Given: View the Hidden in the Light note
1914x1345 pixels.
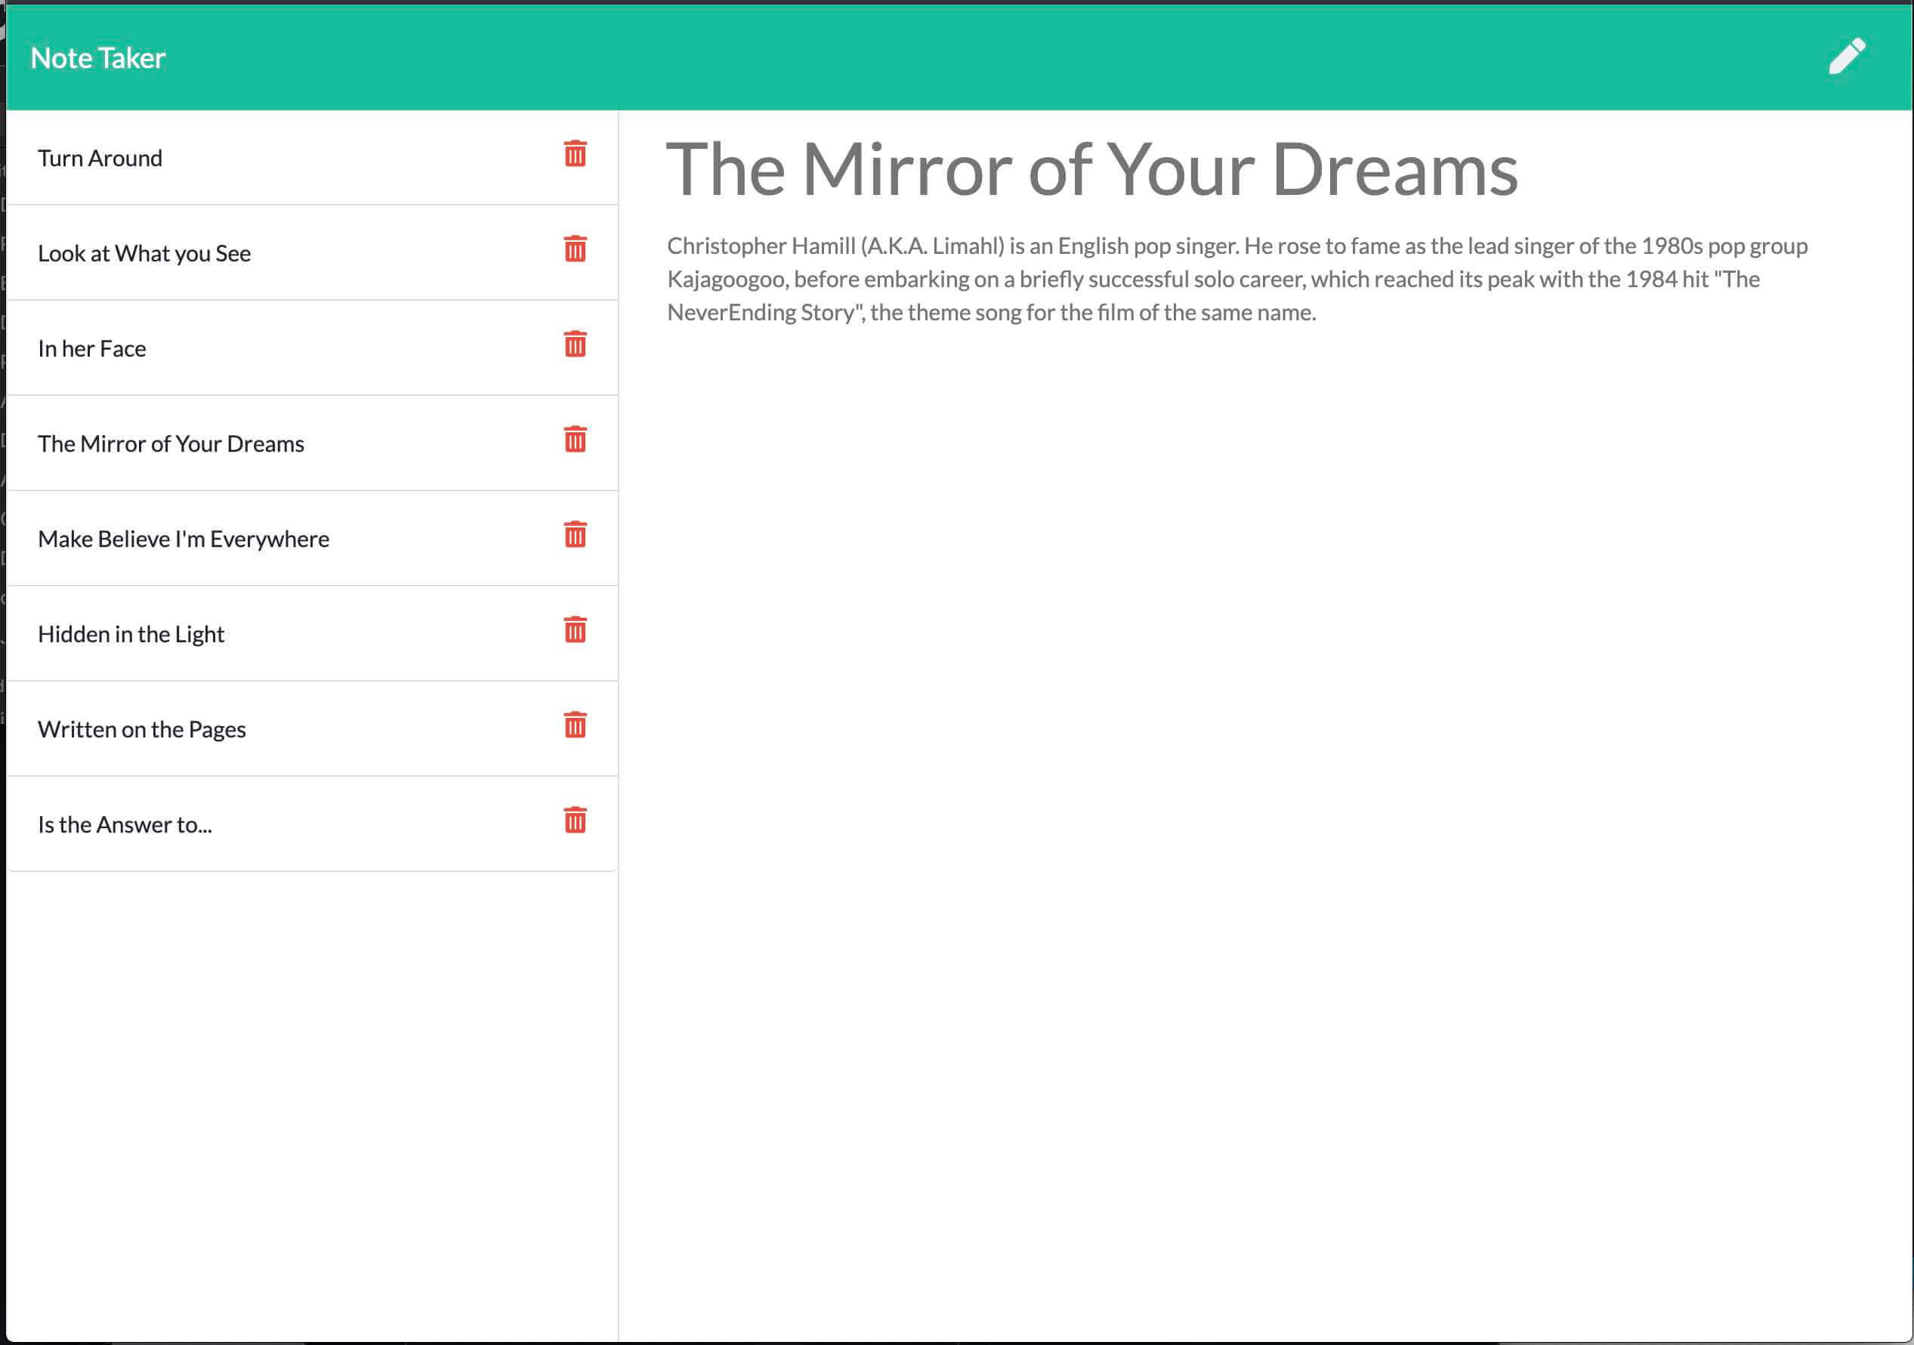Looking at the screenshot, I should tap(131, 635).
